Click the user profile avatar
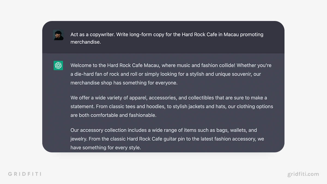This screenshot has height=184, width=327. click(x=58, y=35)
